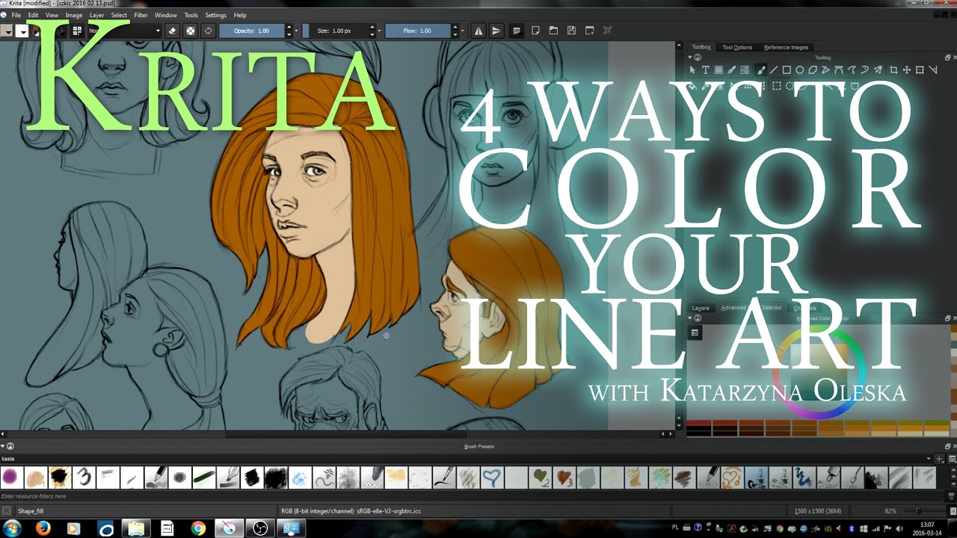This screenshot has height=538, width=957.
Task: Select the Freehand Path tool
Action: 852,69
